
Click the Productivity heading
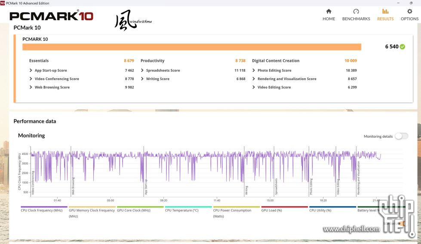(153, 61)
